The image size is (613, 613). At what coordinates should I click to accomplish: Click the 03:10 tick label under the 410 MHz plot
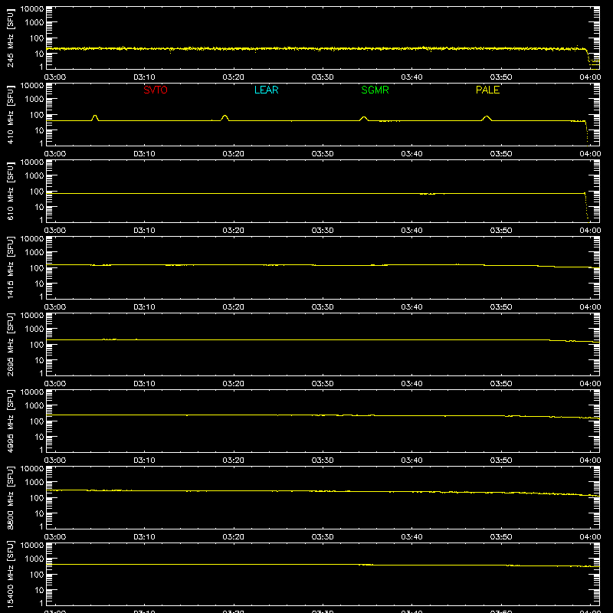point(144,154)
